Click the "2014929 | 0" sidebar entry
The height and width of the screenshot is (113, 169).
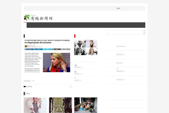(121, 71)
